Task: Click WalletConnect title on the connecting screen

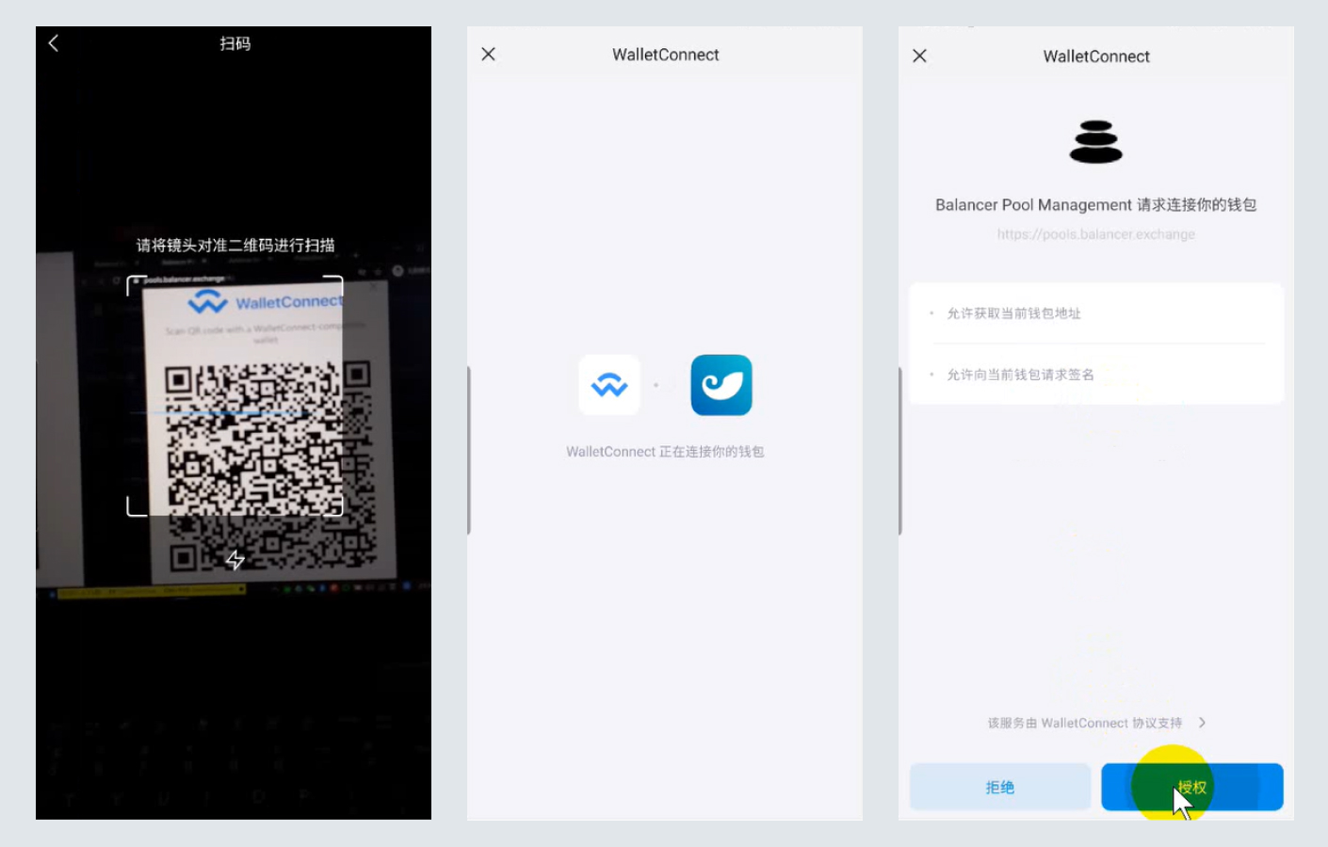Action: (x=666, y=55)
